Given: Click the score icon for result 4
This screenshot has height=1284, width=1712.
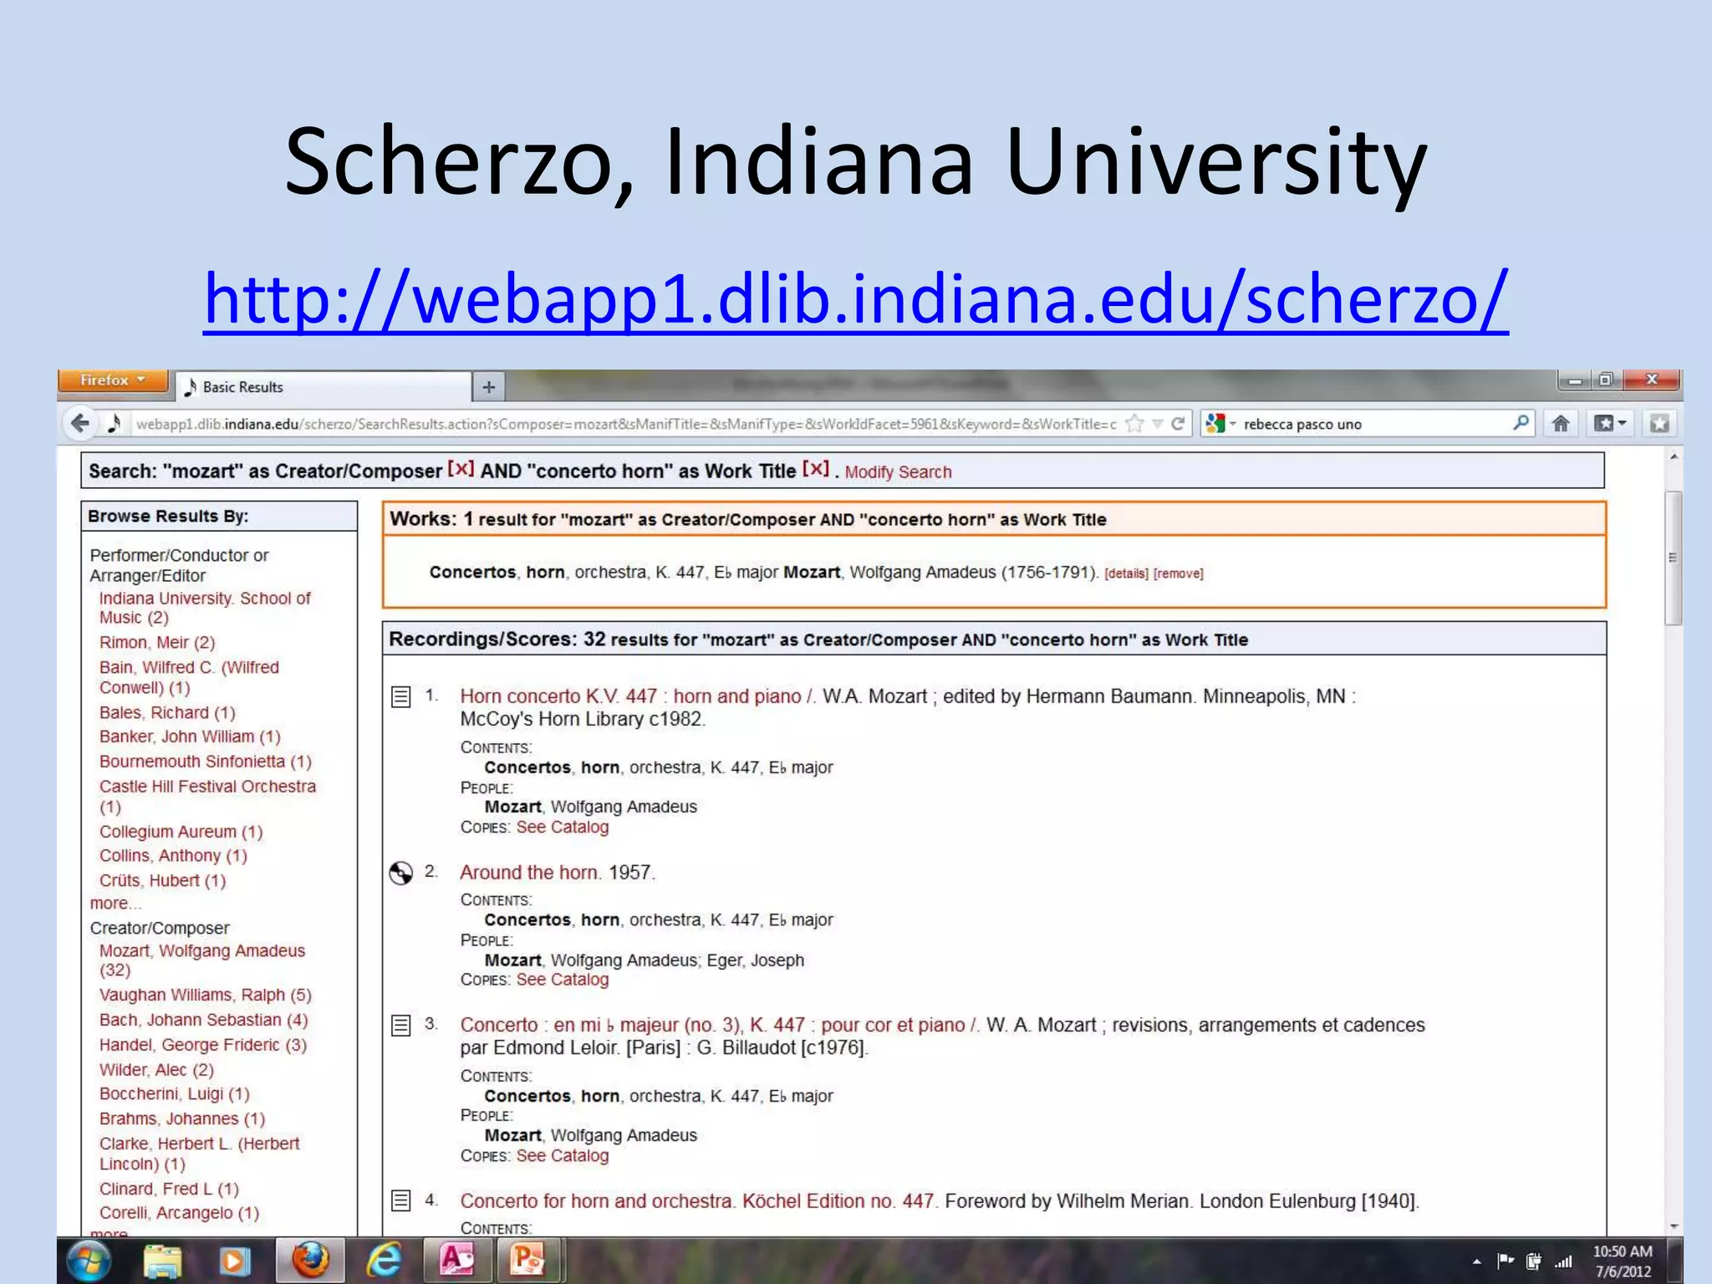Looking at the screenshot, I should pyautogui.click(x=401, y=1201).
